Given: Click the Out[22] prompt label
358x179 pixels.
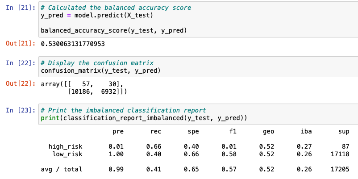Looking at the screenshot, I should point(21,84).
